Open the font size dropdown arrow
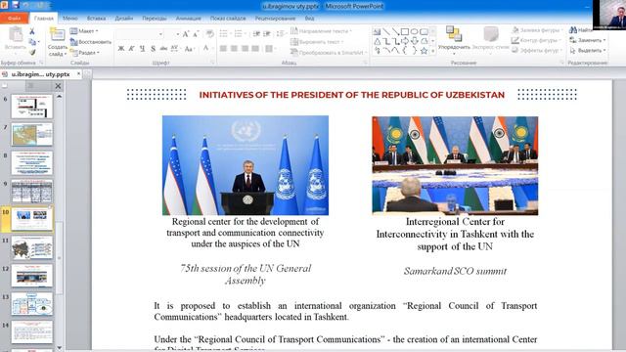This screenshot has height=352, width=626. (178, 35)
